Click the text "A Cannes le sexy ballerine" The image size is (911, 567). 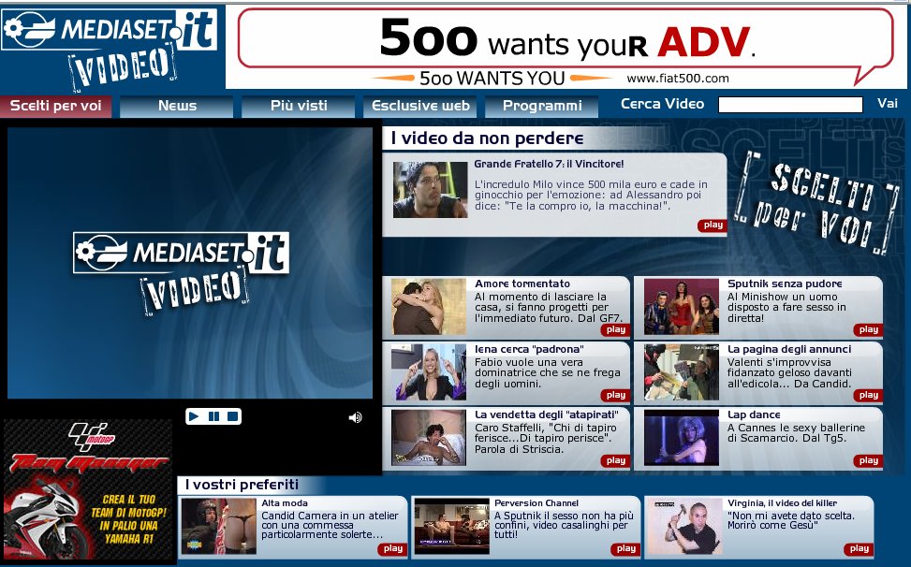coord(796,433)
